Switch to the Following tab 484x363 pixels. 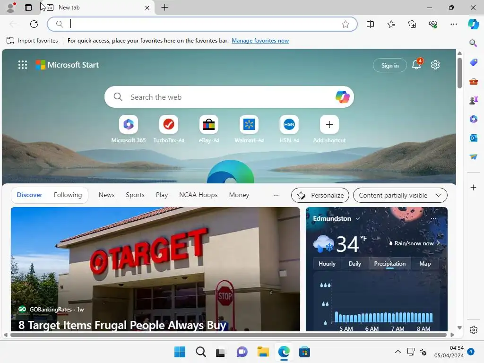[68, 195]
